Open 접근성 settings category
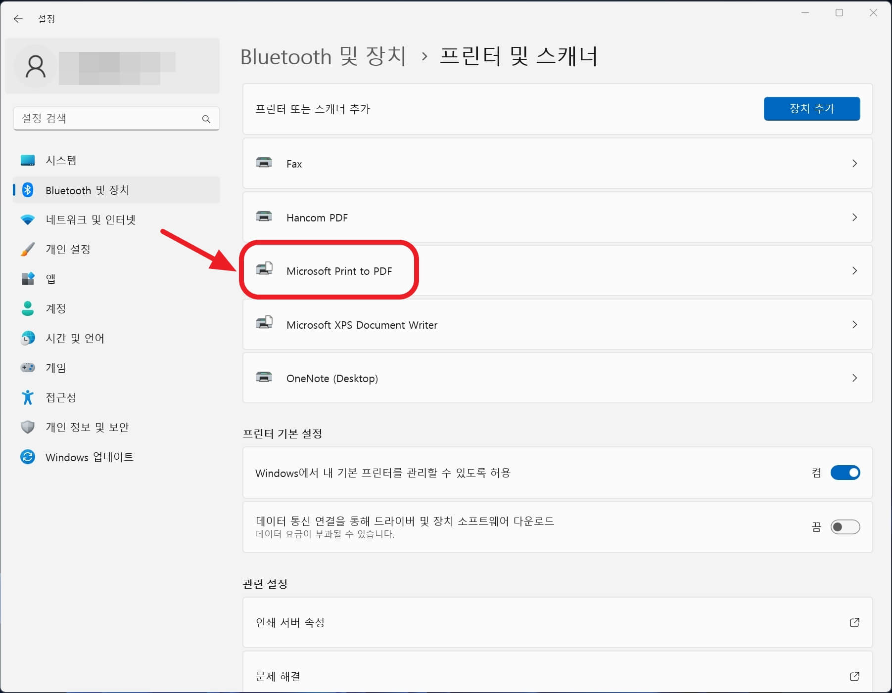Viewport: 892px width, 693px height. click(x=116, y=397)
